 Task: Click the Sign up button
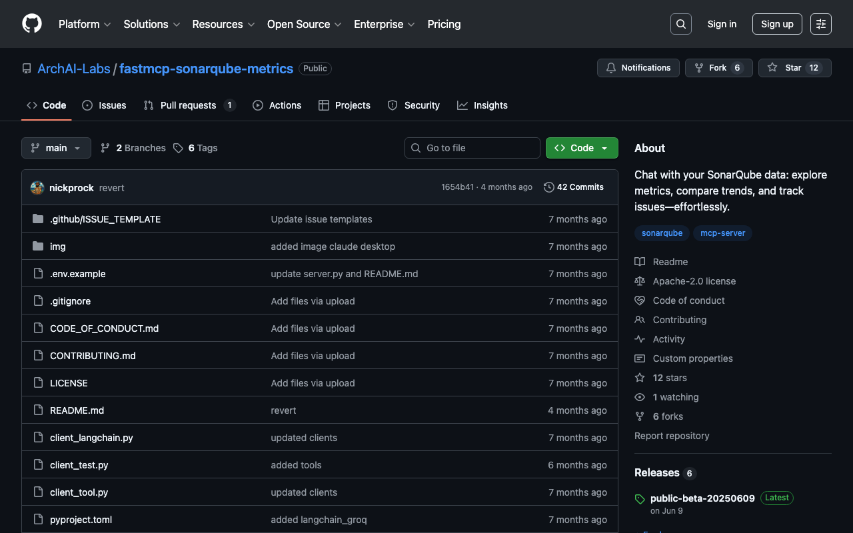(x=777, y=24)
